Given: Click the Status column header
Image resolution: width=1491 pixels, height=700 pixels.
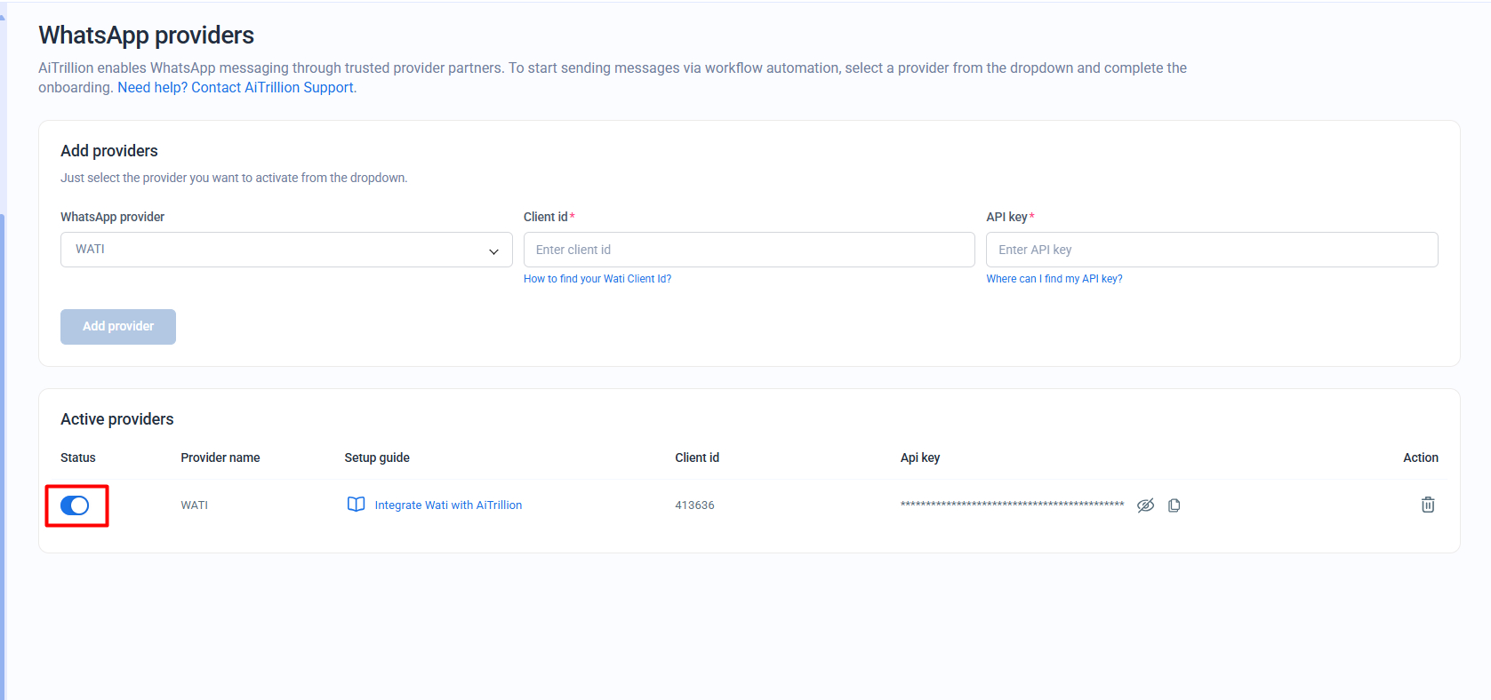Looking at the screenshot, I should (x=78, y=457).
